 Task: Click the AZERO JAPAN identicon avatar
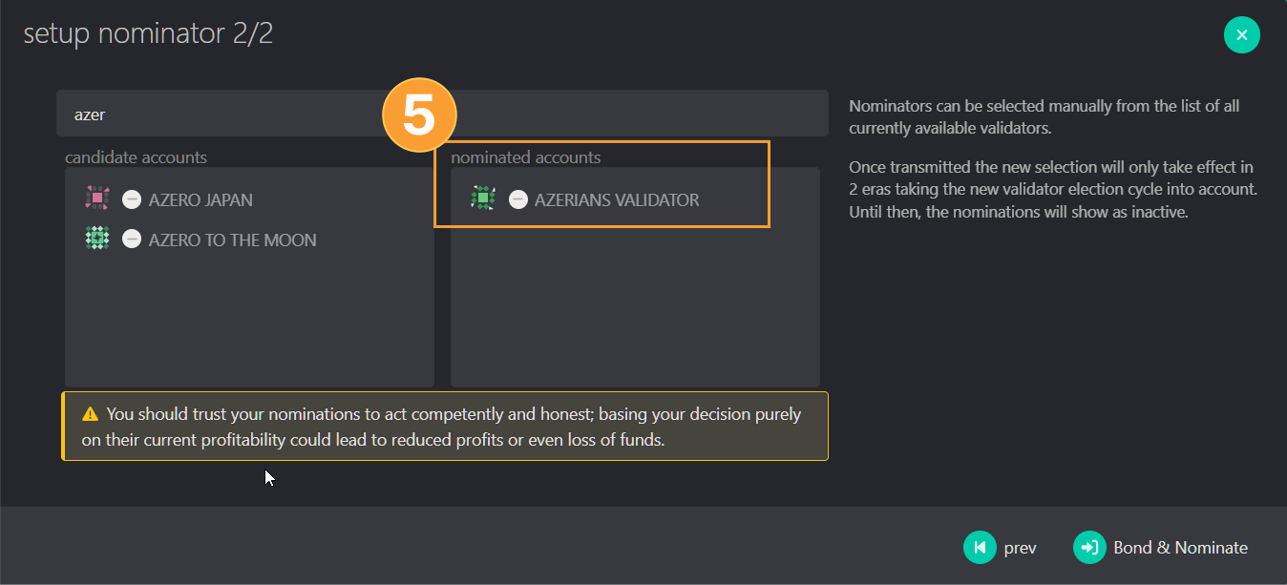pos(97,198)
